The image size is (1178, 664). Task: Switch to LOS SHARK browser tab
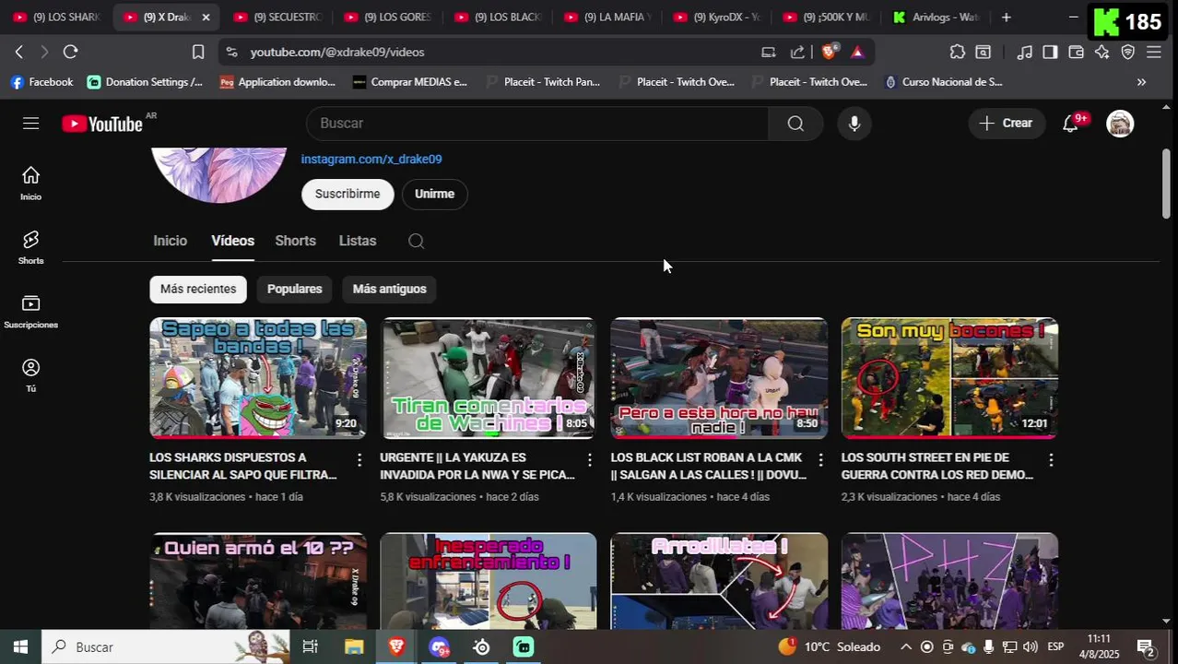coord(57,18)
